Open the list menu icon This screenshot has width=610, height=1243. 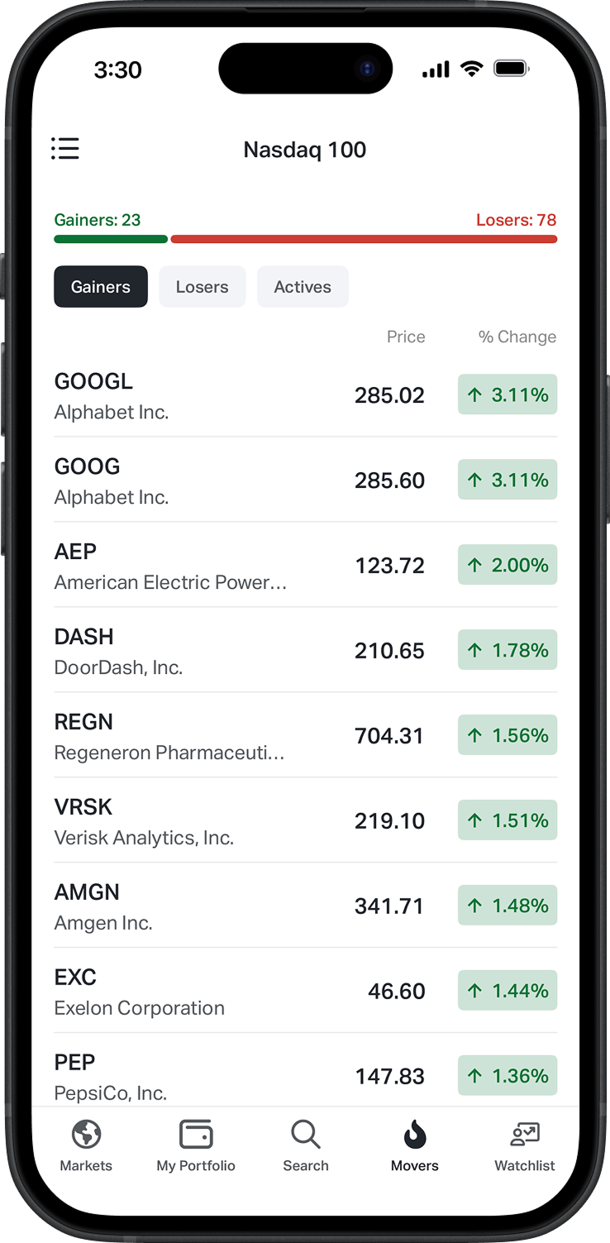[65, 149]
